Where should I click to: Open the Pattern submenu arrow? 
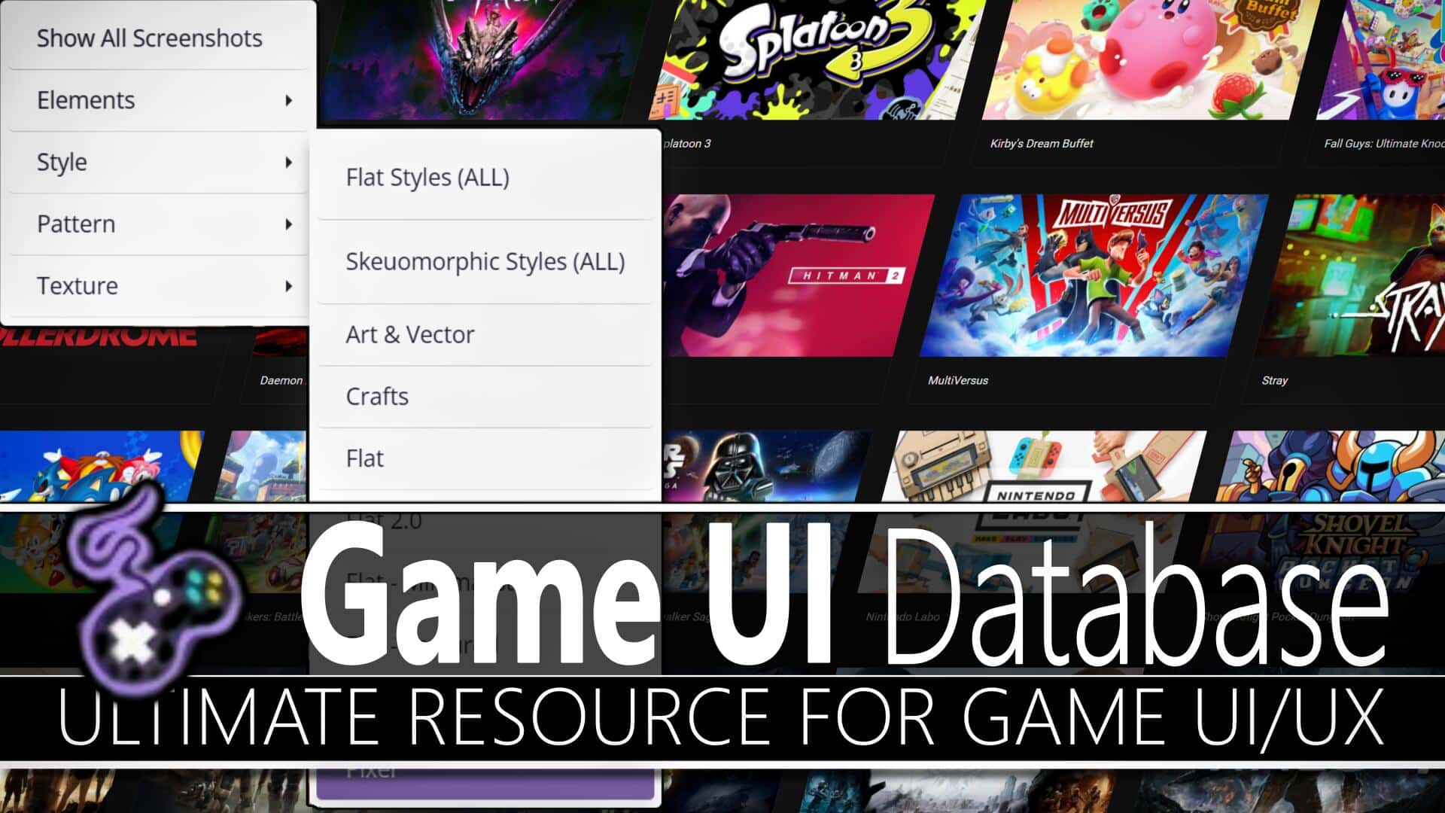point(291,224)
